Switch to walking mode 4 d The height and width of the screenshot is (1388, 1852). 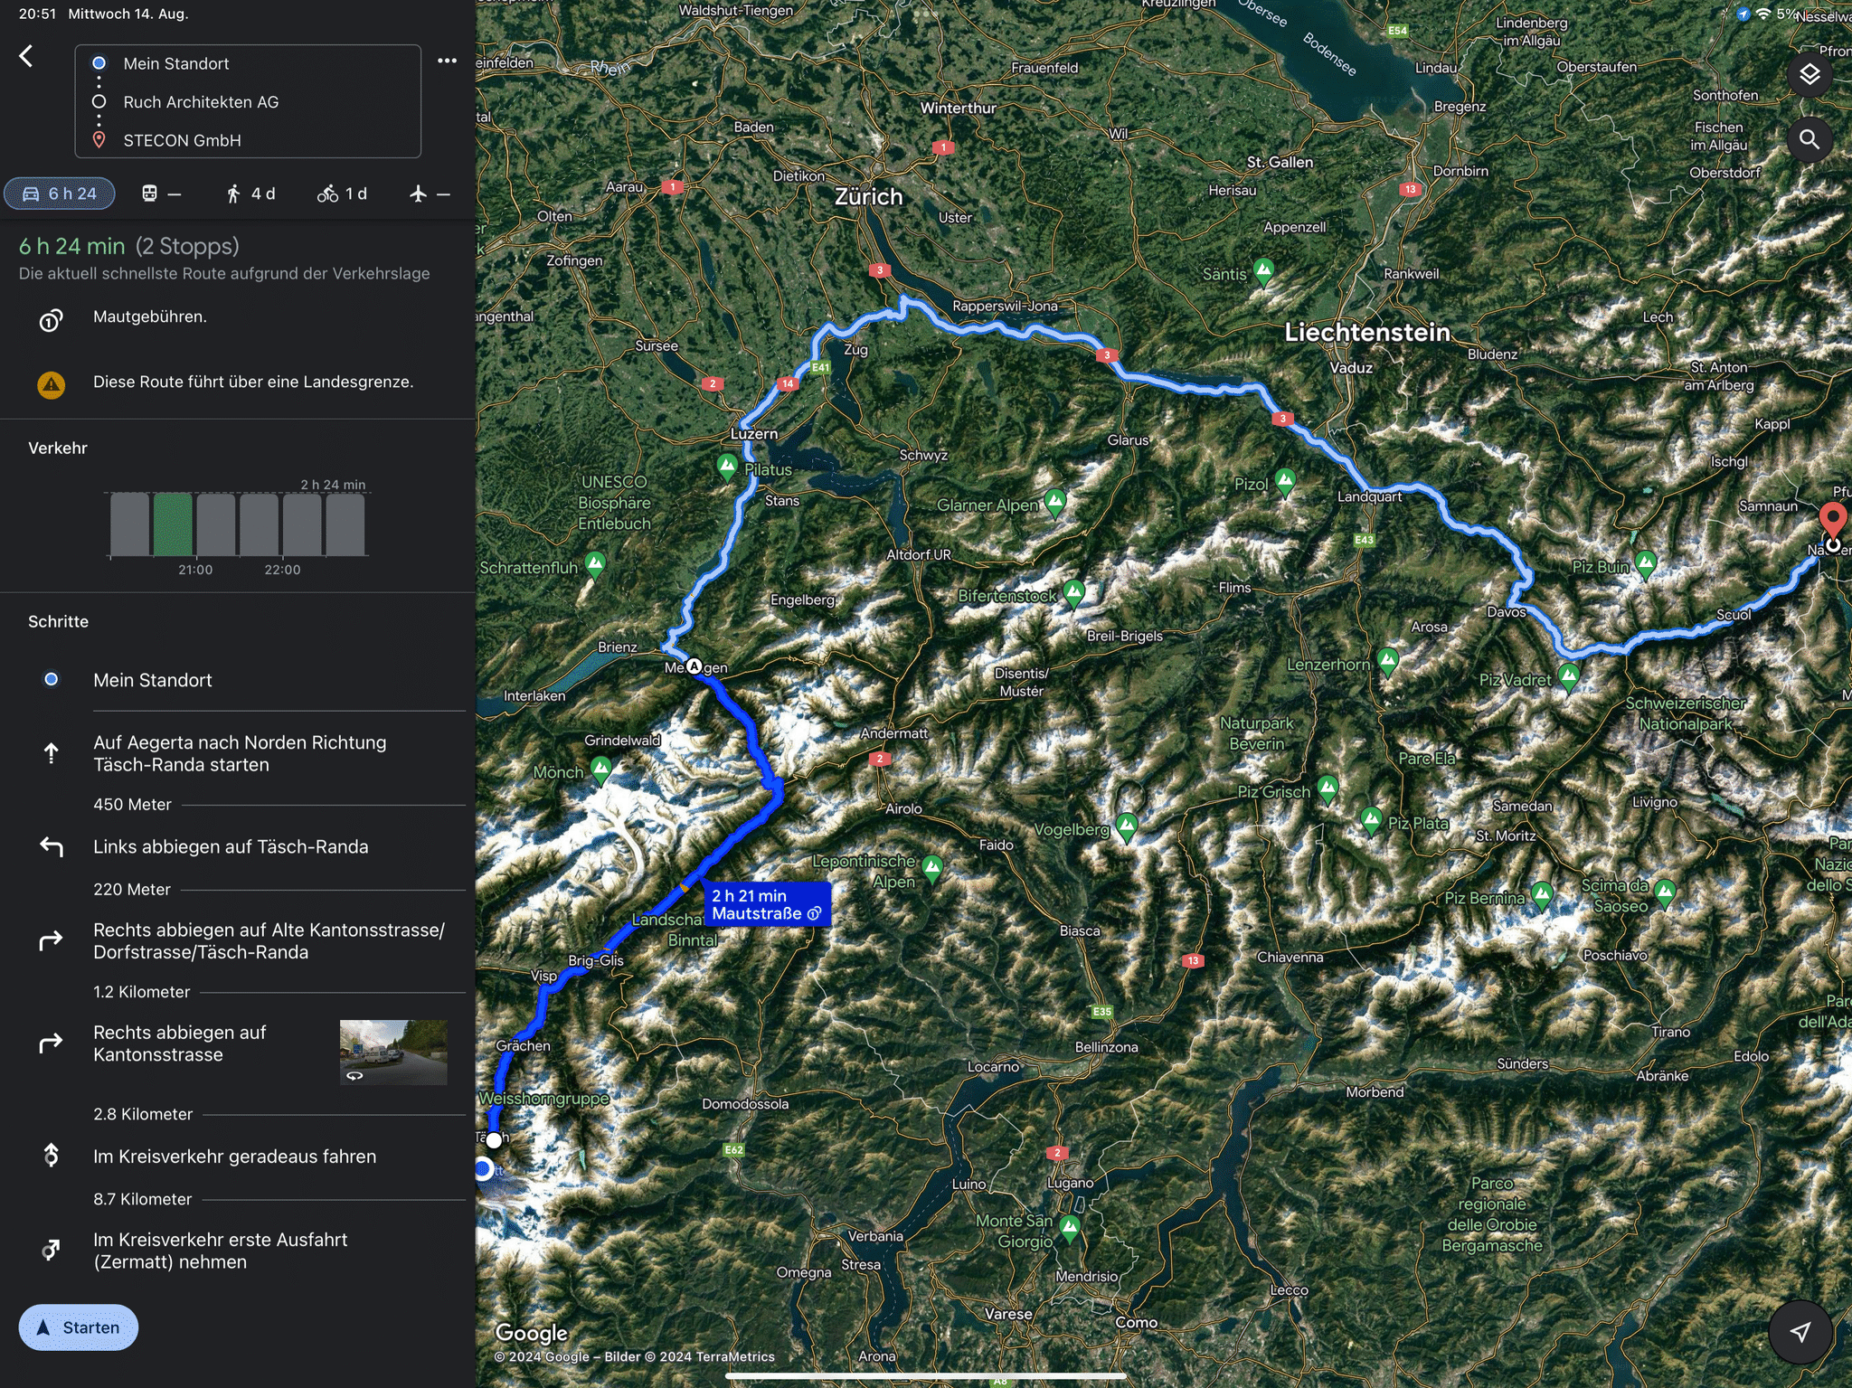(250, 194)
